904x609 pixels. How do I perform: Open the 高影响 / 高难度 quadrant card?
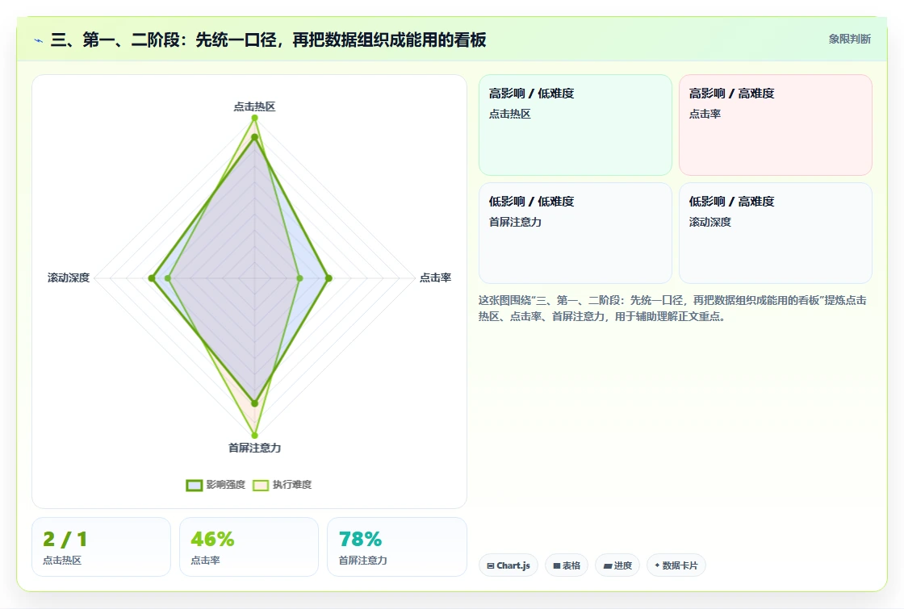[x=776, y=125]
